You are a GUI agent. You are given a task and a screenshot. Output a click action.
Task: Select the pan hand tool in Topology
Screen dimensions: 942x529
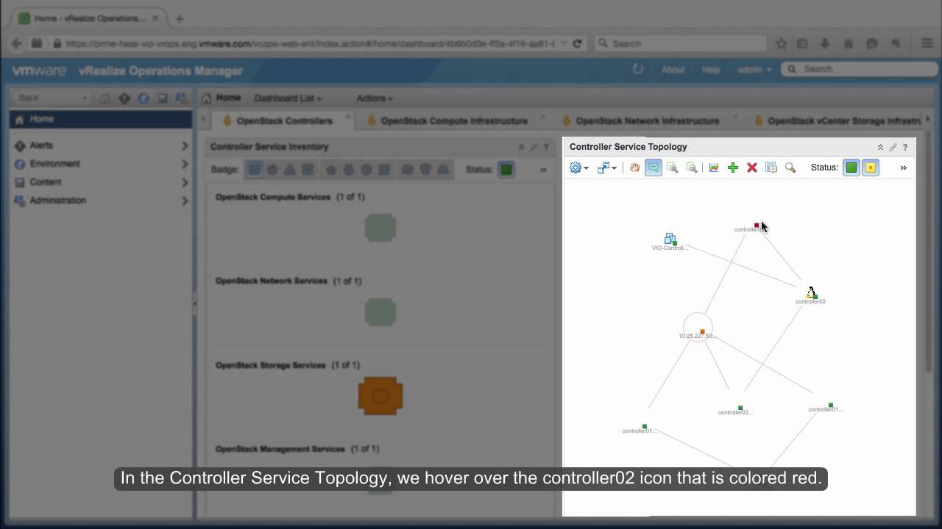tap(634, 168)
